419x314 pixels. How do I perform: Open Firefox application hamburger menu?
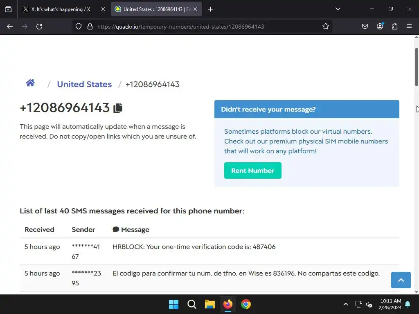tap(409, 27)
